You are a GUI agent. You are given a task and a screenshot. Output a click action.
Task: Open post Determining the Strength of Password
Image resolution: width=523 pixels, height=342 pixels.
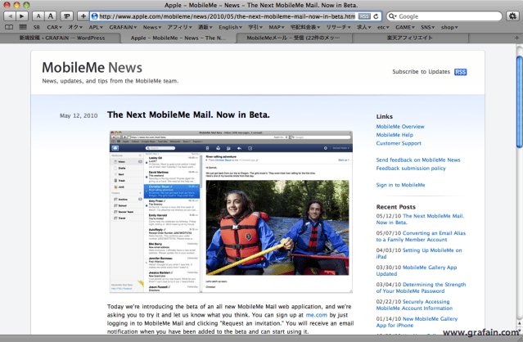pos(421,288)
